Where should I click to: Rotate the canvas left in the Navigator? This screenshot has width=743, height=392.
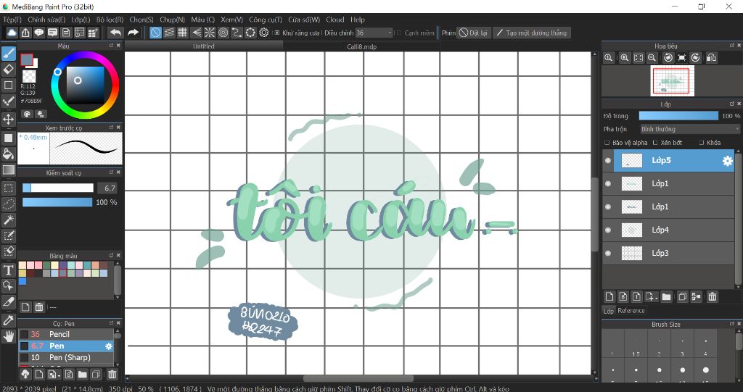point(668,58)
